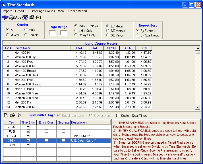
Task: Open the Custom Age Groups menu
Action: click(41, 11)
